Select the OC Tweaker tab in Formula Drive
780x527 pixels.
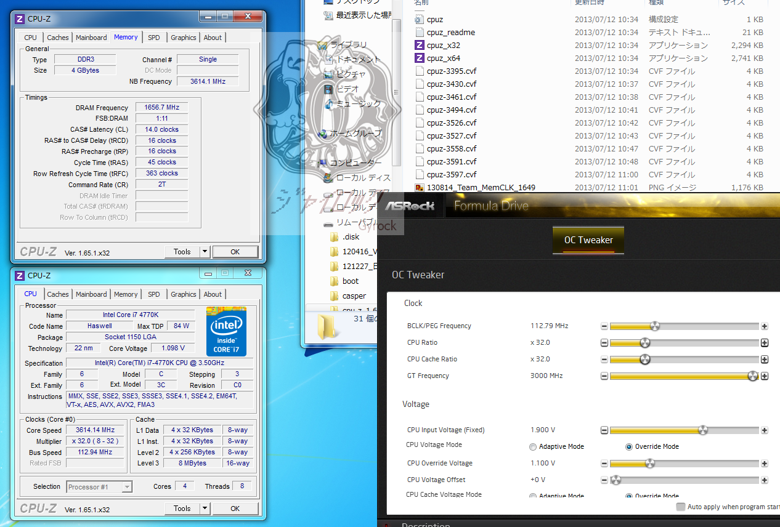[x=588, y=240]
